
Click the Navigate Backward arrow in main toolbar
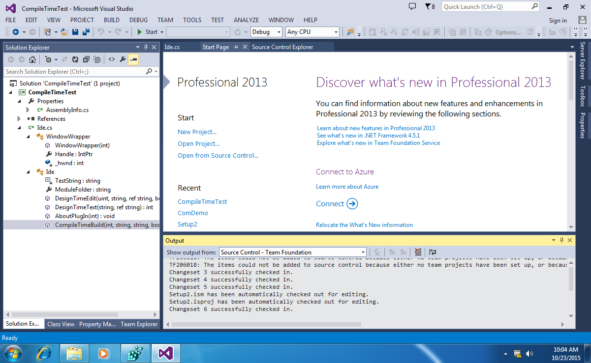[x=15, y=32]
